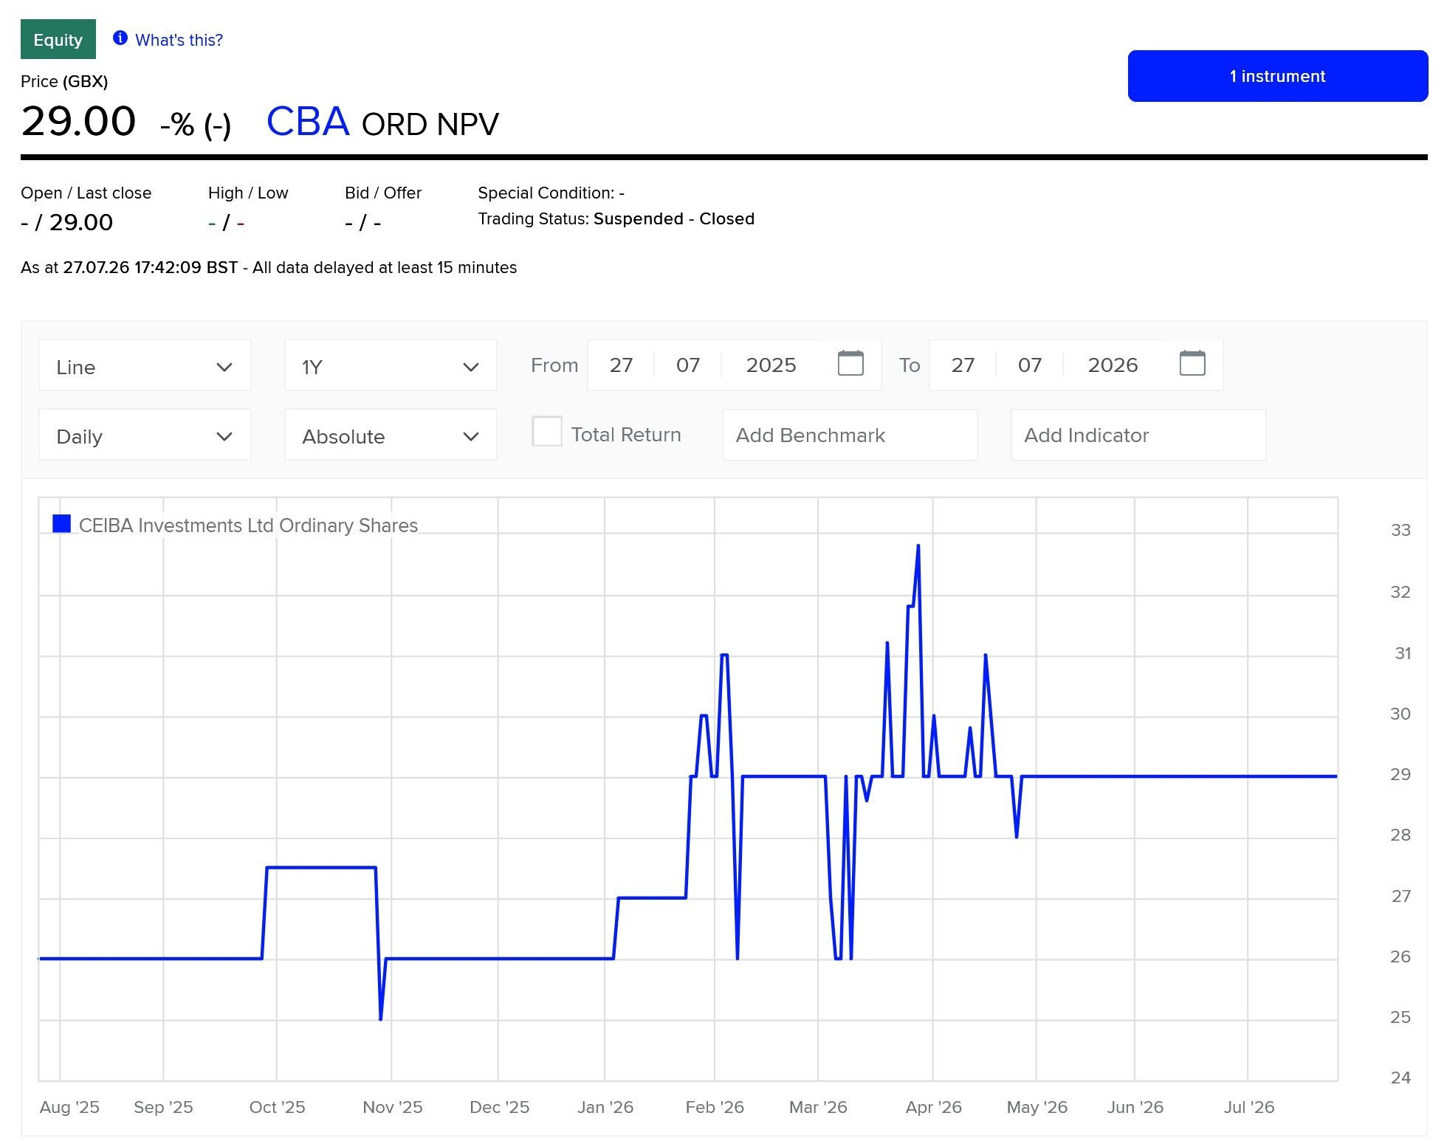Click the Bid / Offer label
This screenshot has width=1447, height=1141.
[382, 193]
